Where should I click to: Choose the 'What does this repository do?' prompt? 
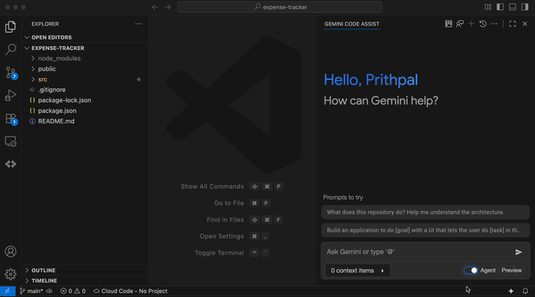coord(425,212)
